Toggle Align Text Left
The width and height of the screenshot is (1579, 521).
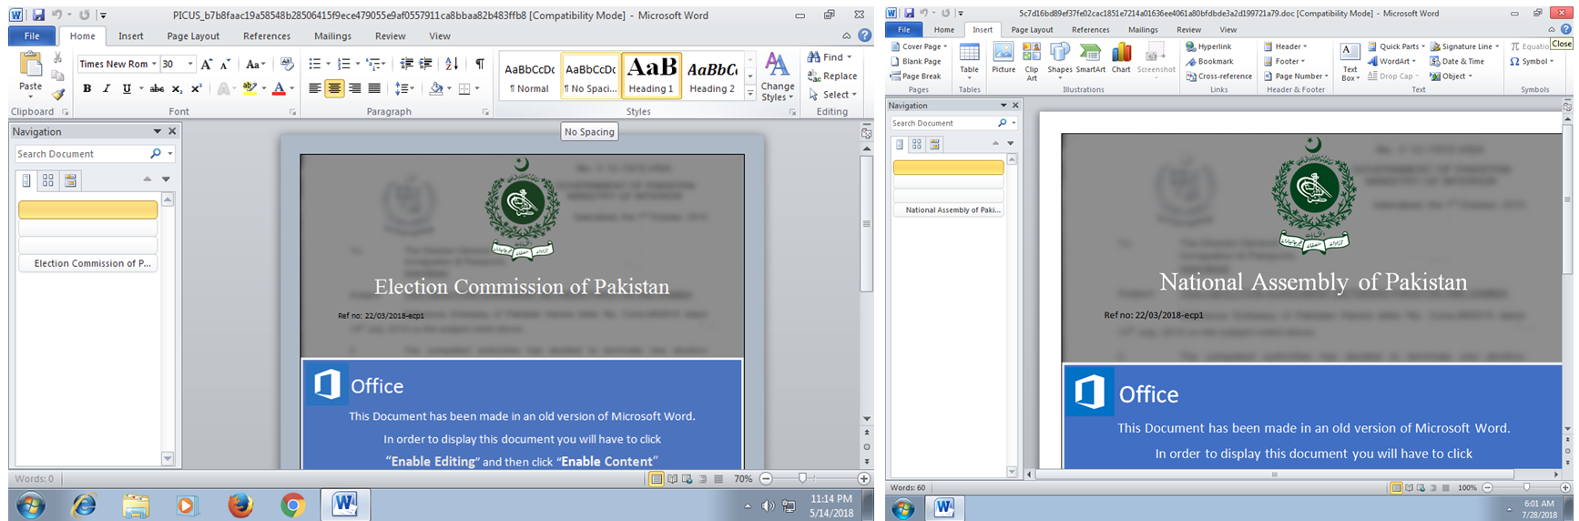(314, 88)
